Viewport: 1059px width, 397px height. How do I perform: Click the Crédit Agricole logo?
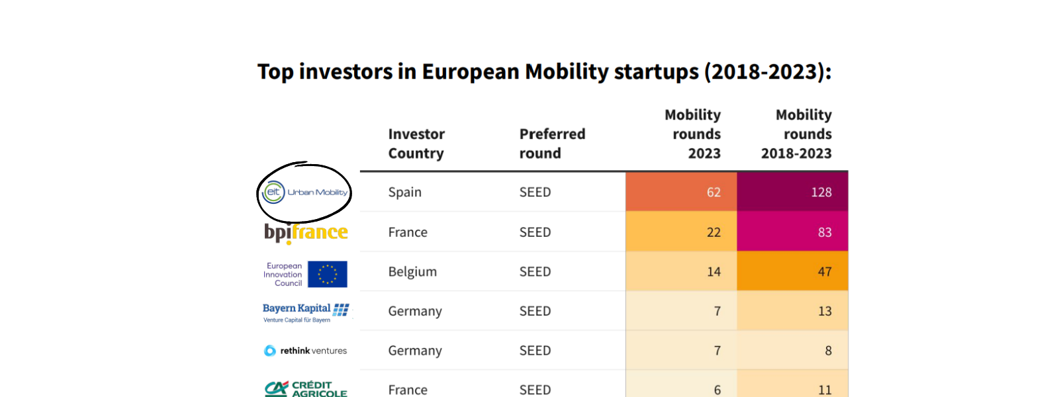point(306,388)
